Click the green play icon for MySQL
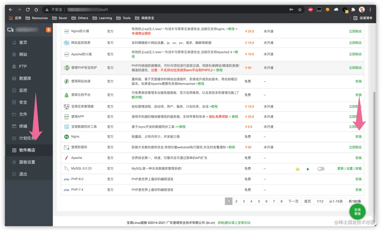381x231 pixels. pyautogui.click(x=308, y=169)
